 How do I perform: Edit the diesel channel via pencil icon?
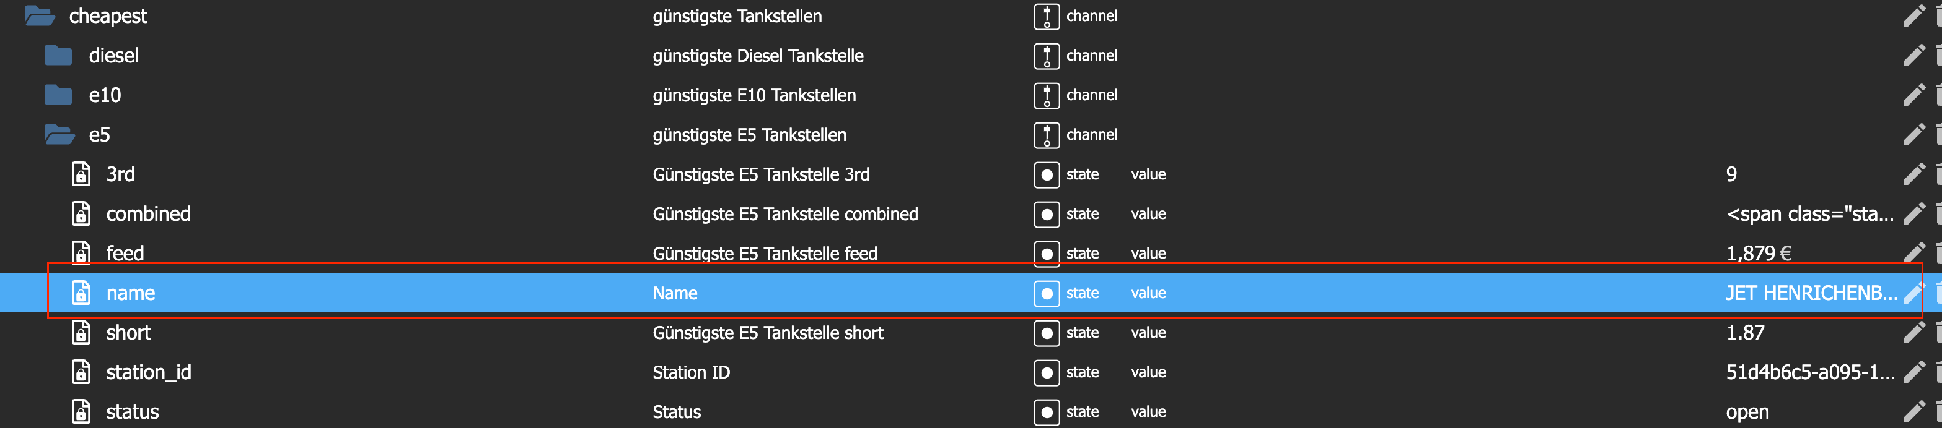click(1913, 56)
